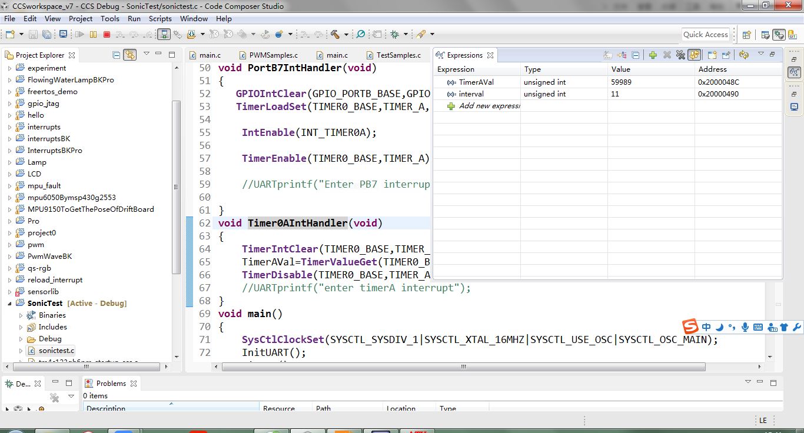Toggle Link with Editor in Project Explorer
The width and height of the screenshot is (804, 433).
pos(130,55)
